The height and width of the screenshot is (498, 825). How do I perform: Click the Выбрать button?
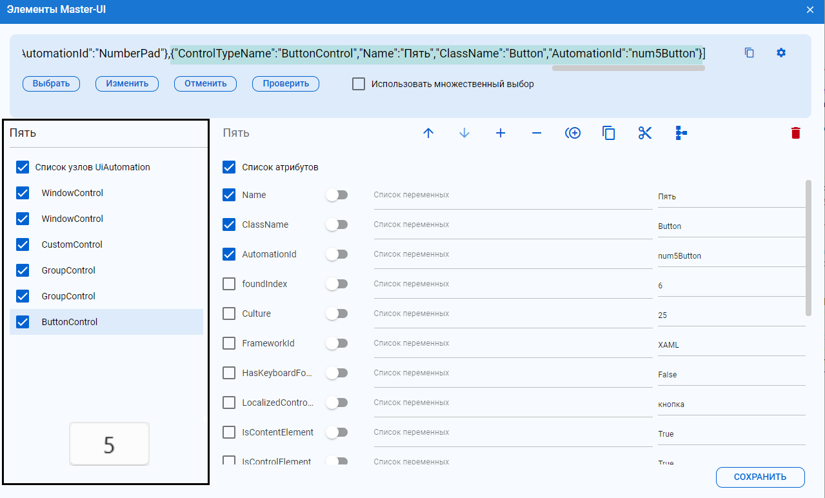click(51, 84)
